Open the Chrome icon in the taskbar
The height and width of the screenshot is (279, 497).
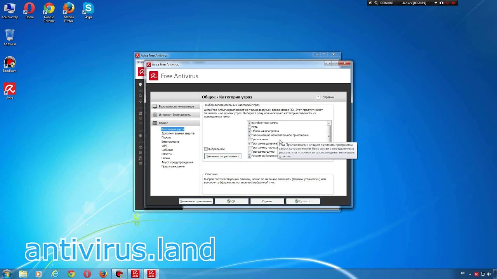click(x=71, y=274)
